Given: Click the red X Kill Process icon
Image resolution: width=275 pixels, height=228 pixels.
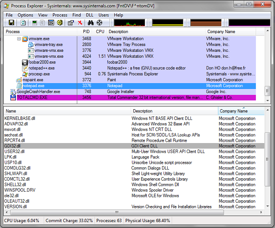Looking at the screenshot, I should click(80, 22).
